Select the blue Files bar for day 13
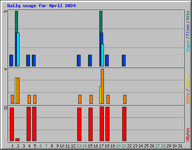 79,60
